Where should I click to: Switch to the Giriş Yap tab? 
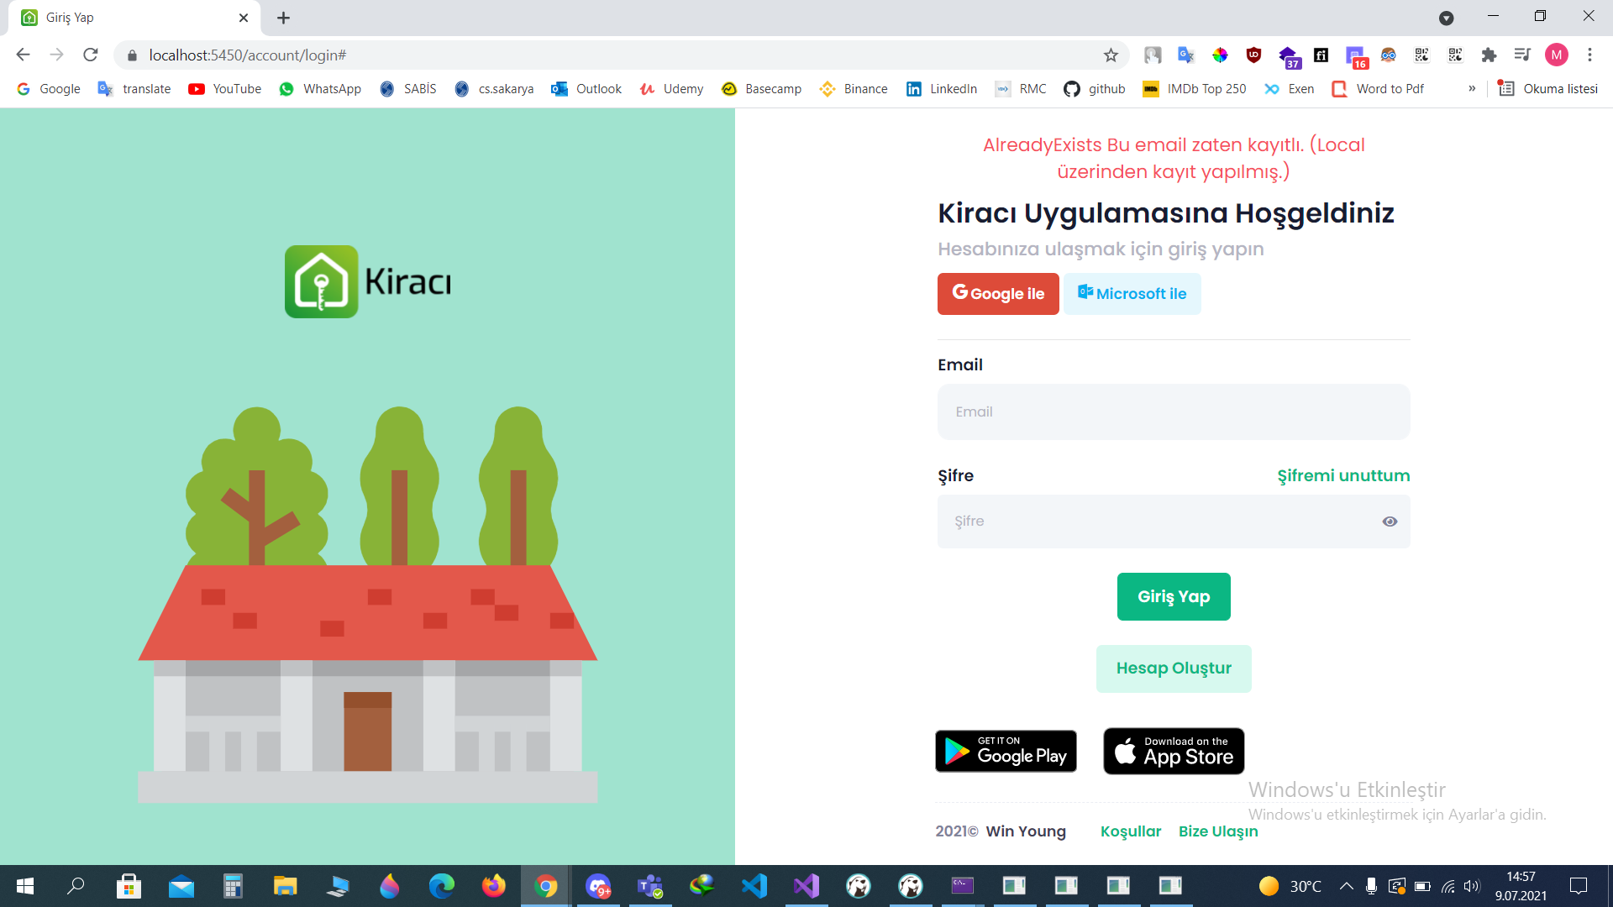[x=126, y=18]
